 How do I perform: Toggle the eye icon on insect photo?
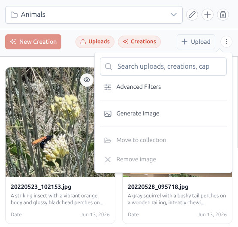click(87, 80)
